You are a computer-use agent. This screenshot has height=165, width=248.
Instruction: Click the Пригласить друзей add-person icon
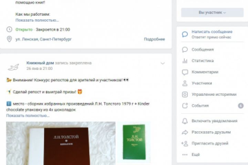click(x=185, y=144)
